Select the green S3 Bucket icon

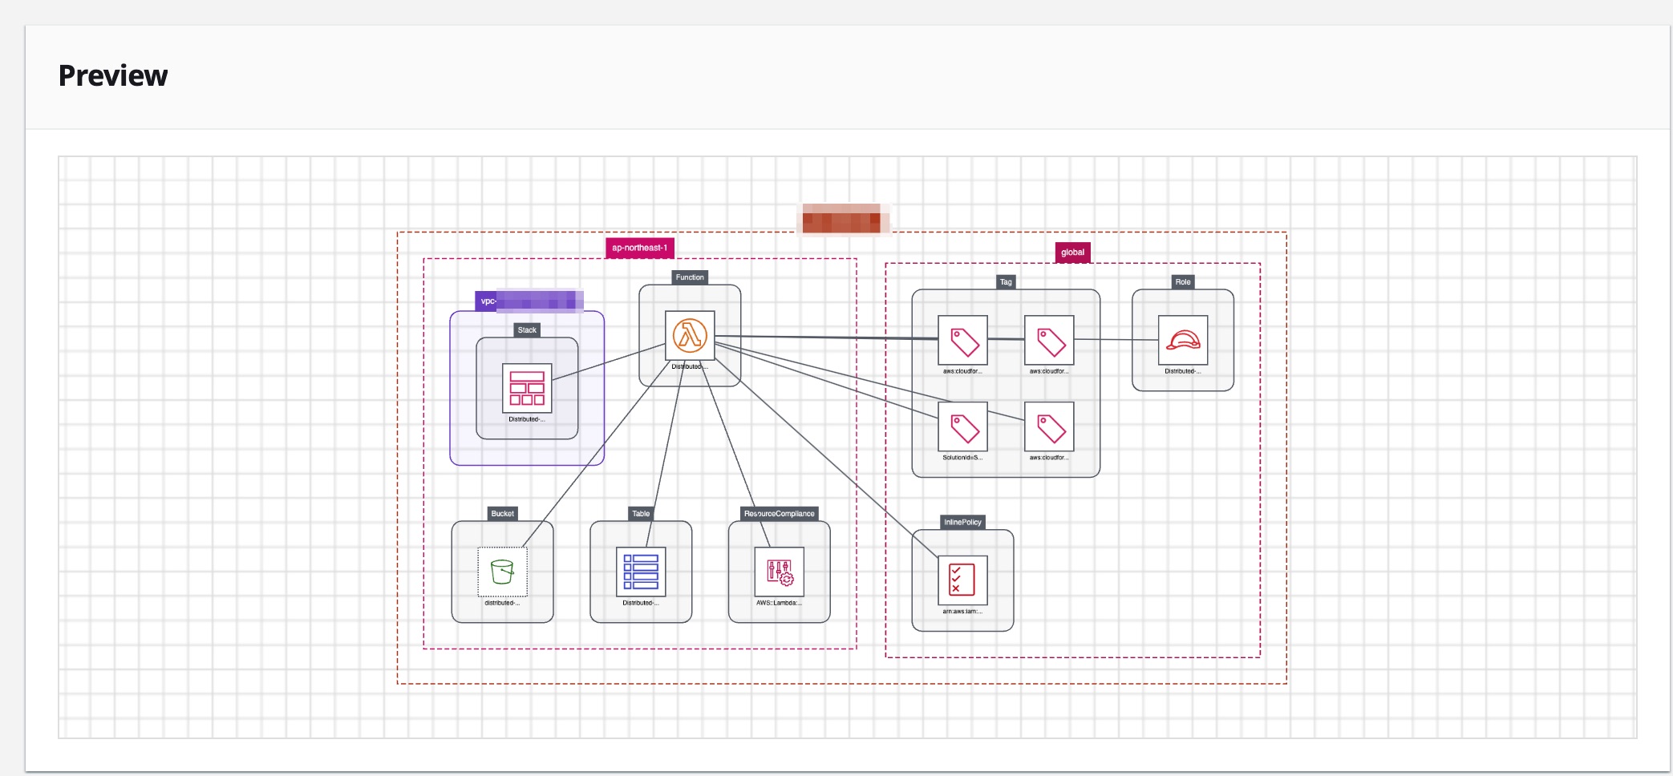coord(502,572)
